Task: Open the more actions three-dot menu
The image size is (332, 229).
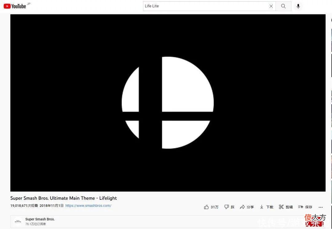Action: coord(321,207)
